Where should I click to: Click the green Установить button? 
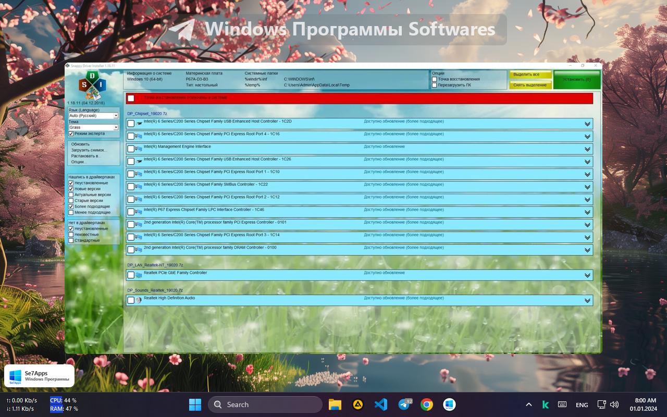(x=577, y=80)
